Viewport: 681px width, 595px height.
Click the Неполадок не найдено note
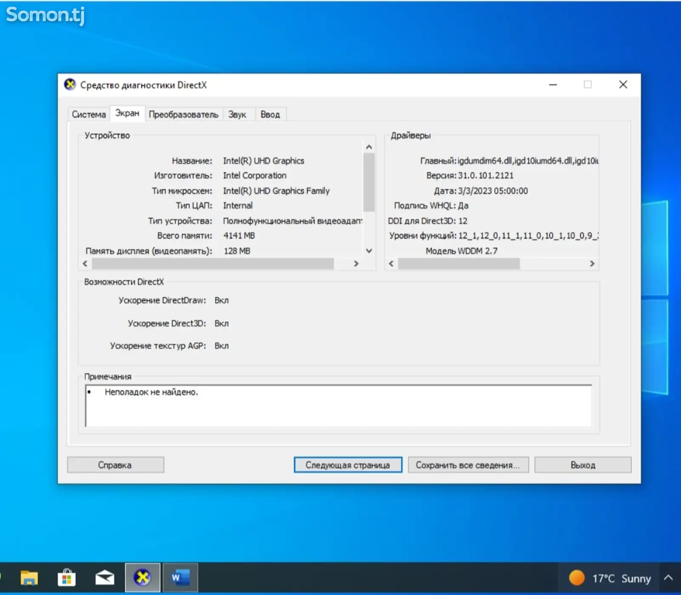click(x=151, y=392)
